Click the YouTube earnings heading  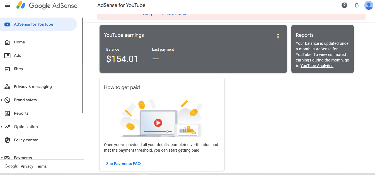[124, 35]
